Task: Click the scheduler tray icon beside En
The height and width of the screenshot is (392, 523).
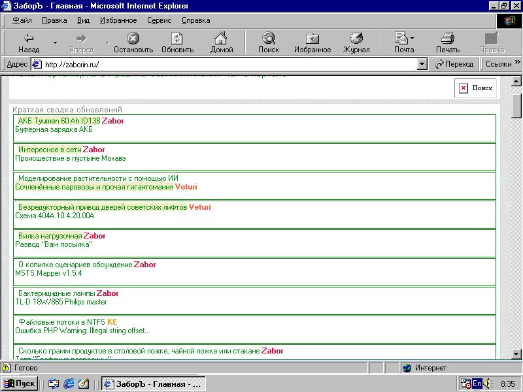Action: [465, 384]
